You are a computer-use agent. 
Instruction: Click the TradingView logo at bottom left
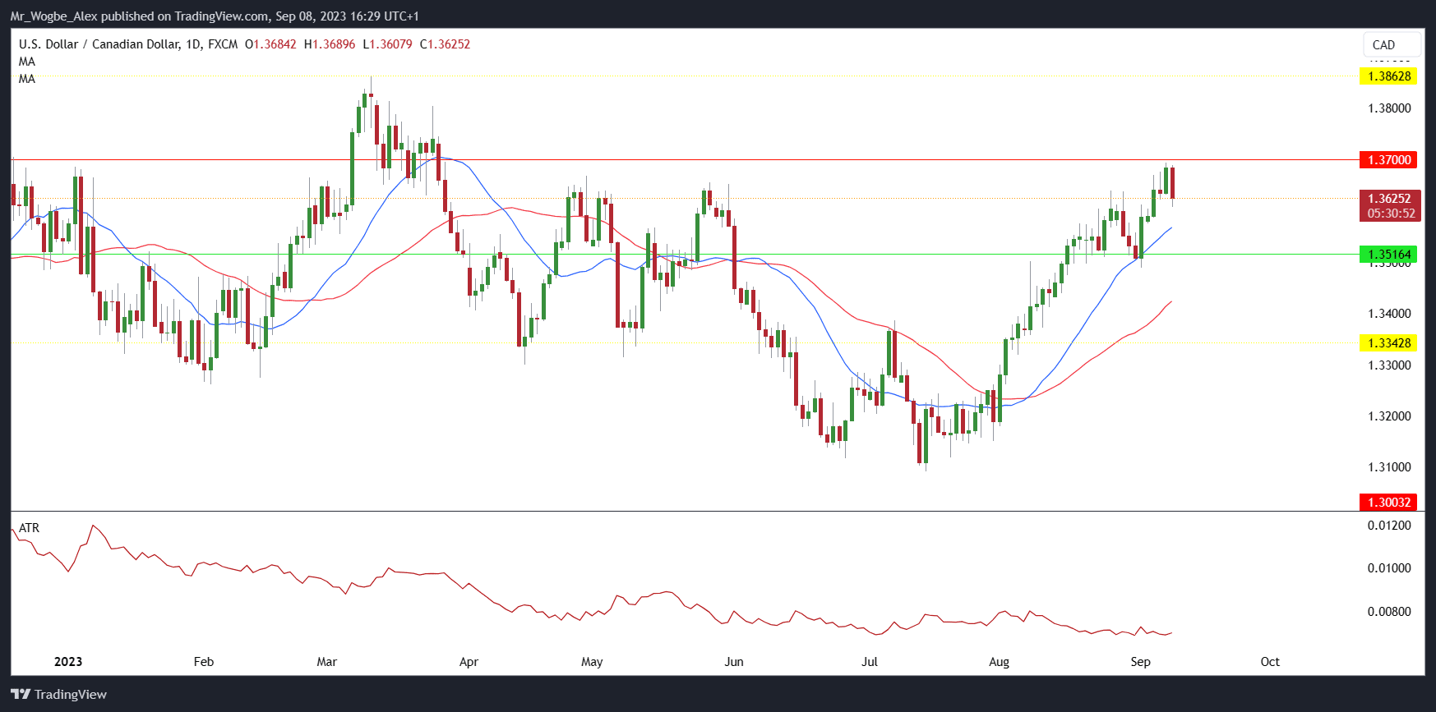point(59,695)
